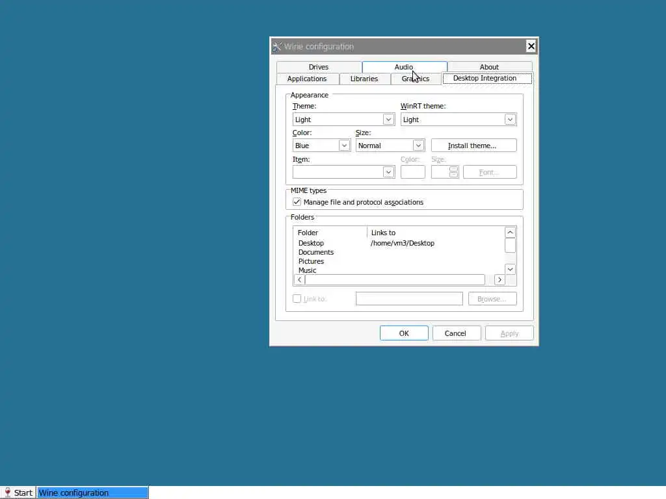Click the item Color swatch box

[x=413, y=172]
